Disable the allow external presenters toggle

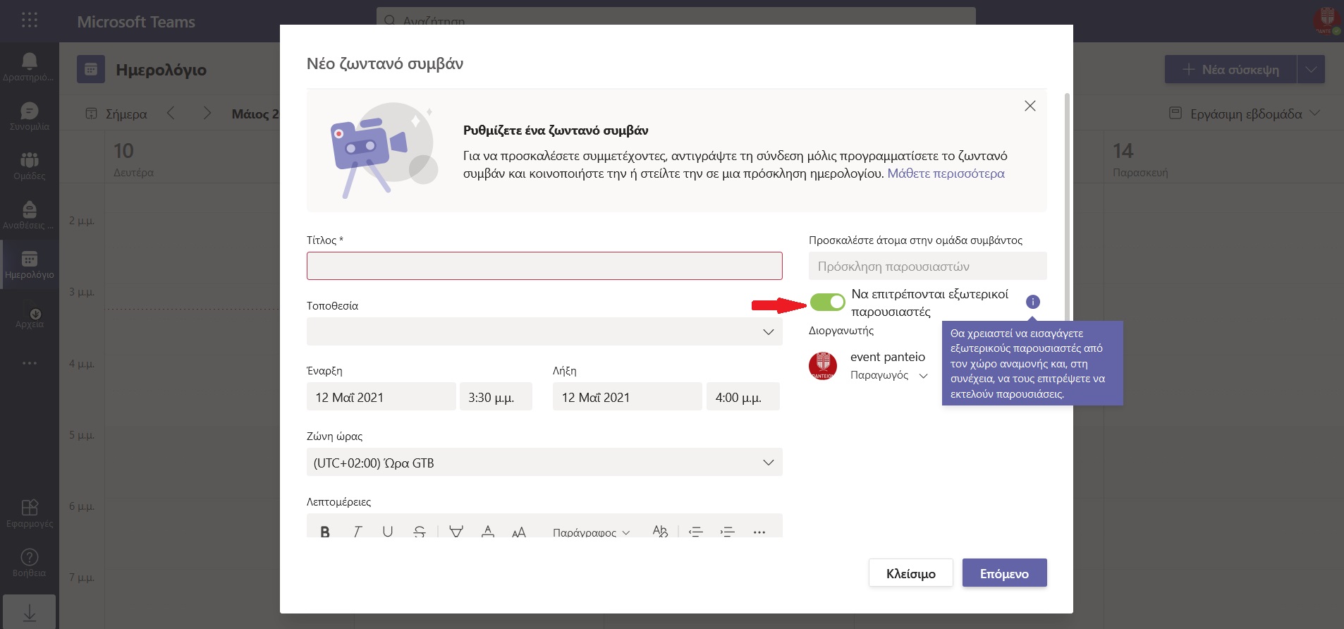[827, 303]
